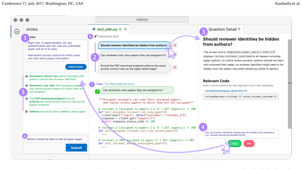Toggle the green checkbox for TestReviewerAccess question
The width and height of the screenshot is (302, 169).
coord(97,91)
